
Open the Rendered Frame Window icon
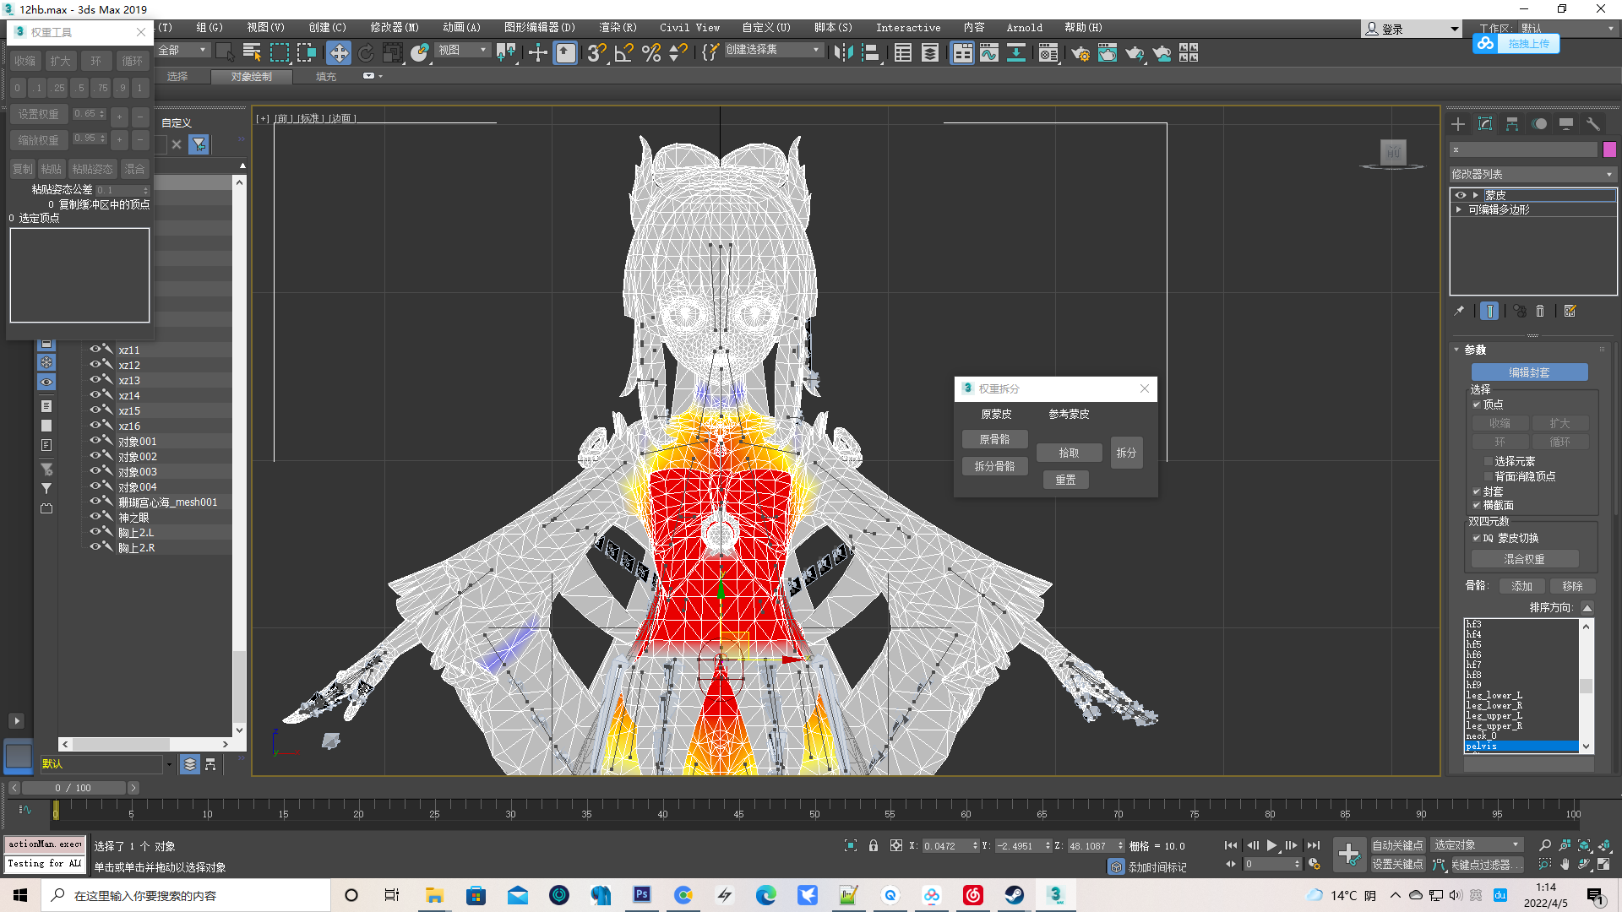tap(1108, 53)
